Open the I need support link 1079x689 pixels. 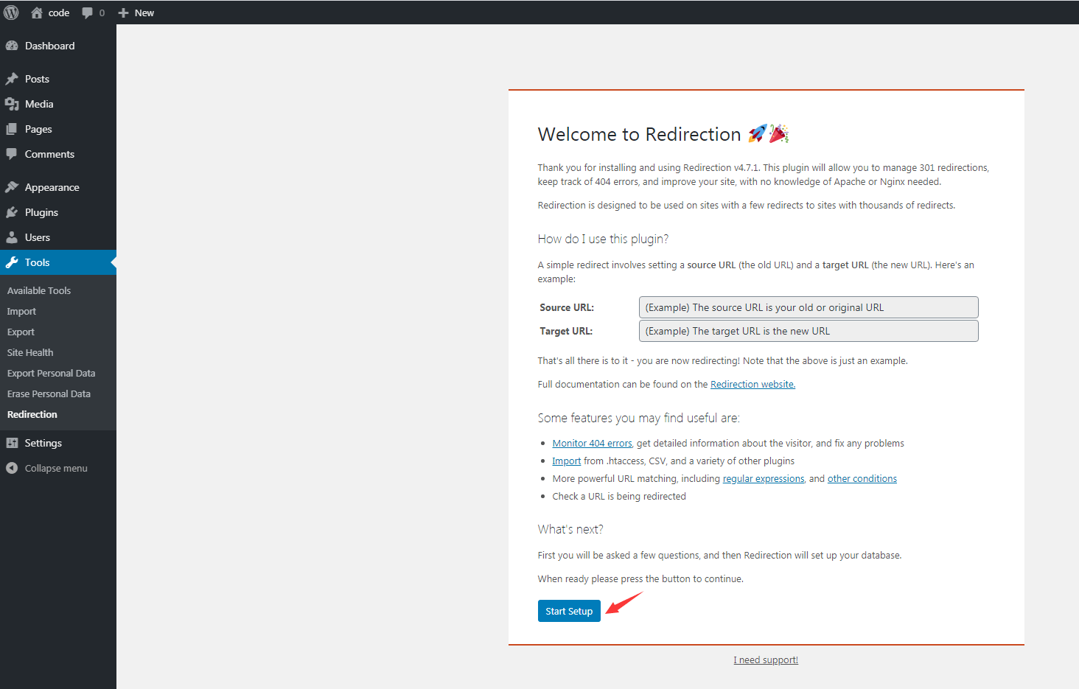tap(766, 659)
